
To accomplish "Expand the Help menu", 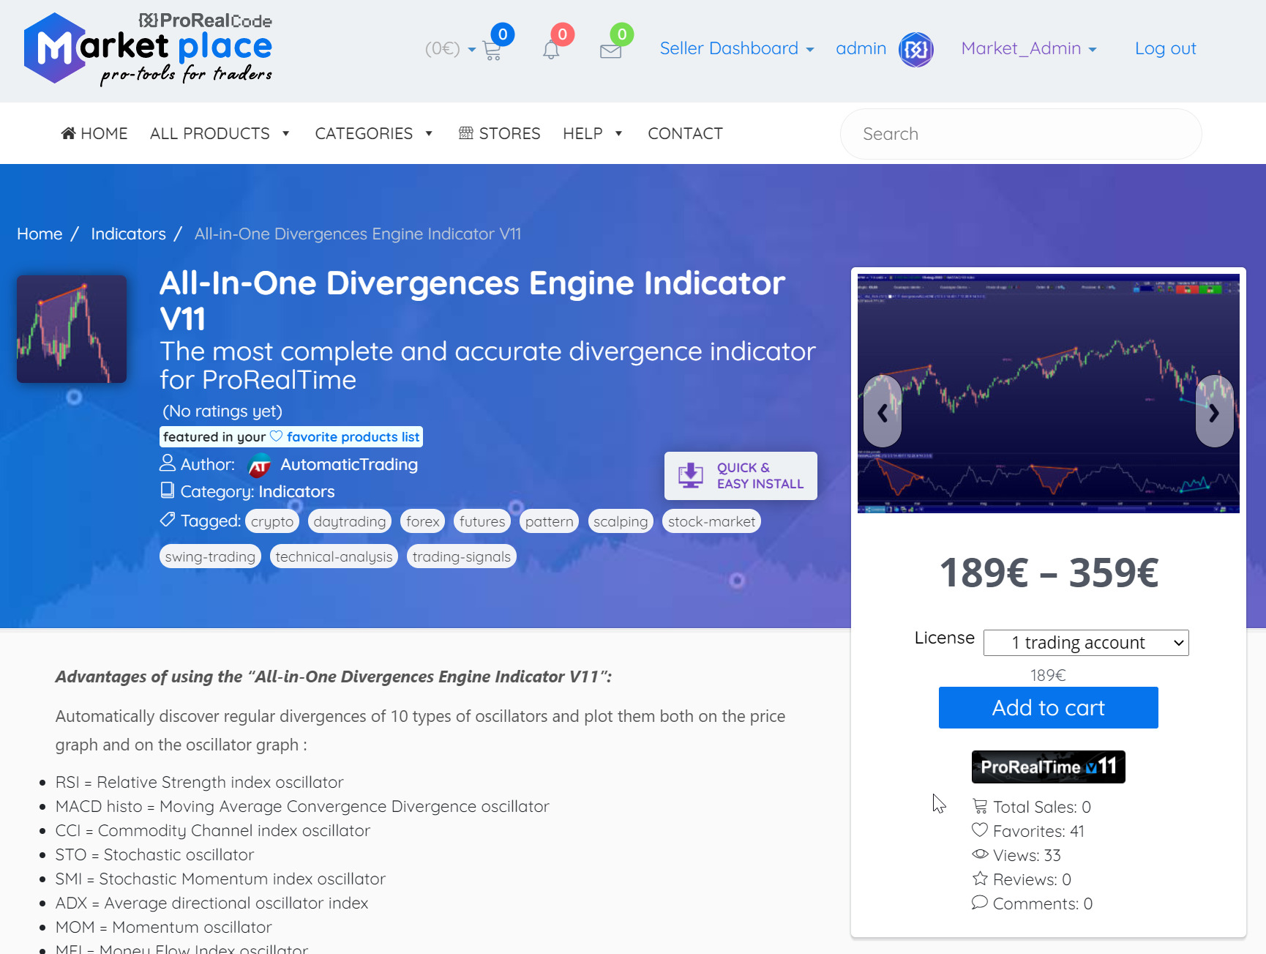I will 593,133.
